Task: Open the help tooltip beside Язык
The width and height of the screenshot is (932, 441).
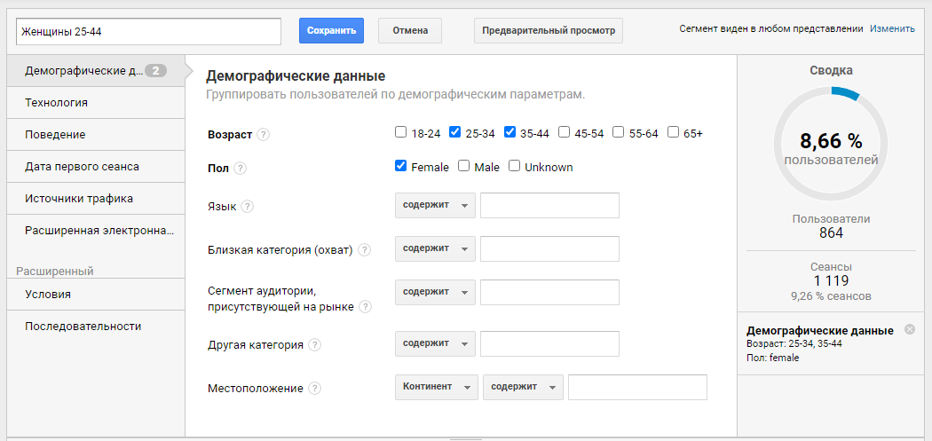Action: [x=248, y=207]
